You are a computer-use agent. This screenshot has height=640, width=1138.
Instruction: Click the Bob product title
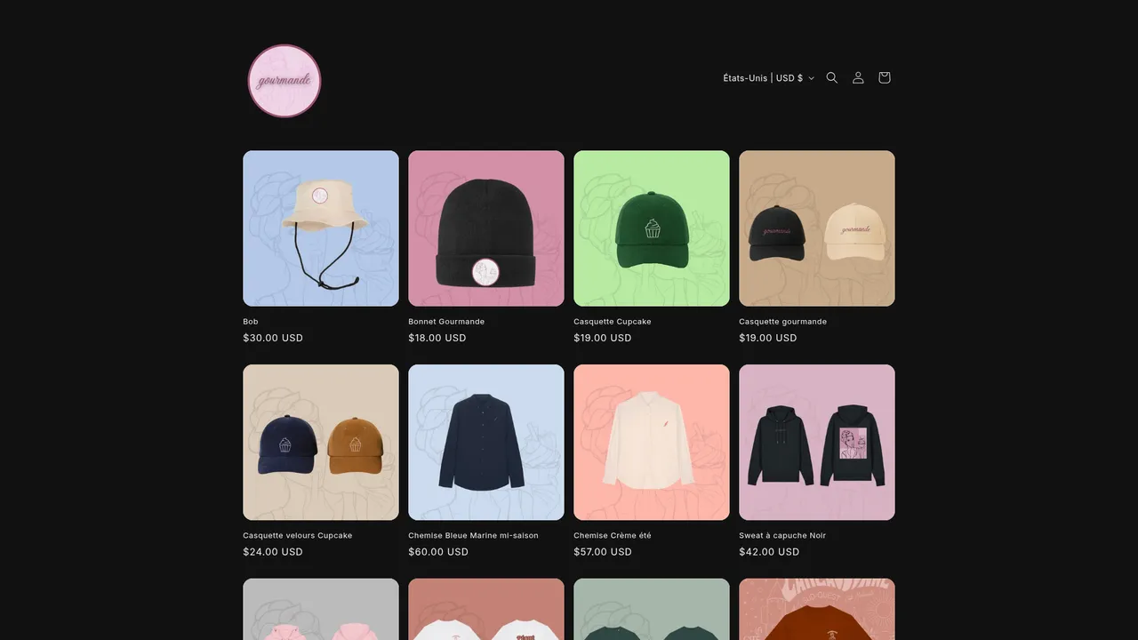tap(251, 322)
